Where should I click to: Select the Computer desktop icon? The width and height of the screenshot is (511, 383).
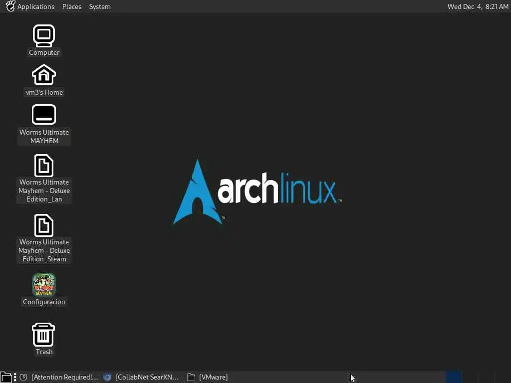click(44, 36)
